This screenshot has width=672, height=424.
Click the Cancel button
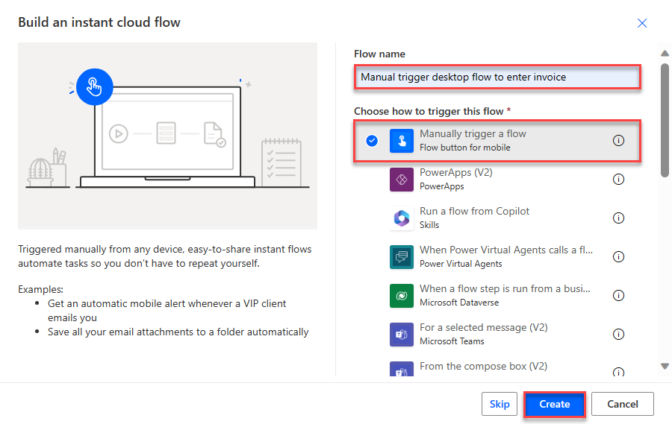pos(622,404)
